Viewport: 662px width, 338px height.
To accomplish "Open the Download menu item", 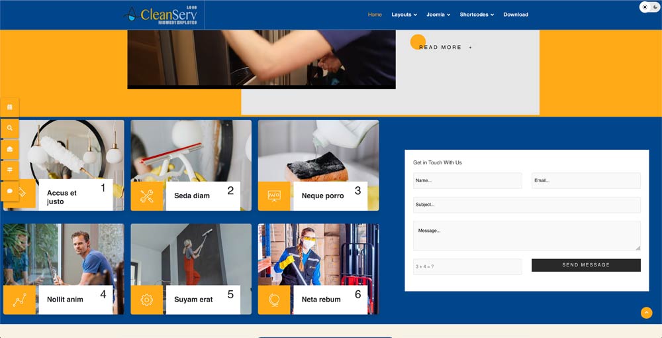I will tap(516, 15).
